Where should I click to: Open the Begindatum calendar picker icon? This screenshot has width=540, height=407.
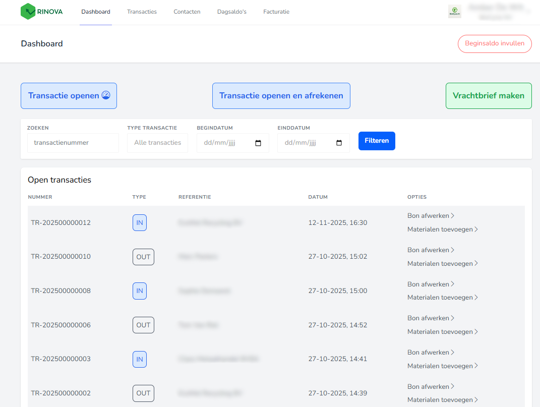[x=259, y=143]
